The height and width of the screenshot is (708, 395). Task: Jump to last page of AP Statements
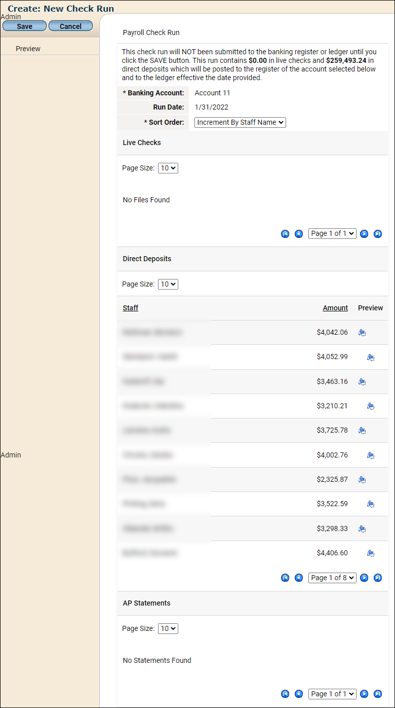pos(378,694)
